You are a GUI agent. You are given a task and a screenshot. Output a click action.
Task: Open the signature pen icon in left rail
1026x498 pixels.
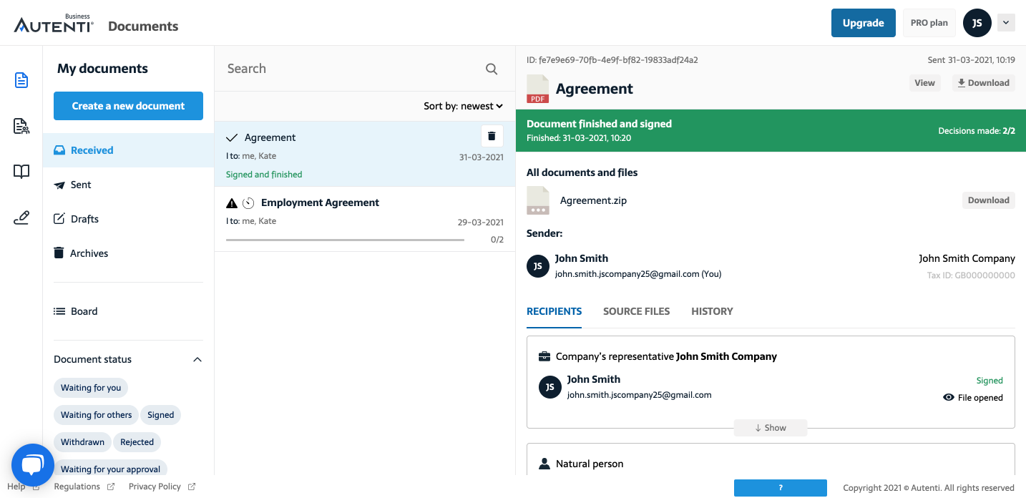[21, 218]
